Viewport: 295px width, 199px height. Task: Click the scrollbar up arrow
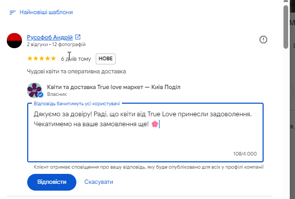[286, 1]
